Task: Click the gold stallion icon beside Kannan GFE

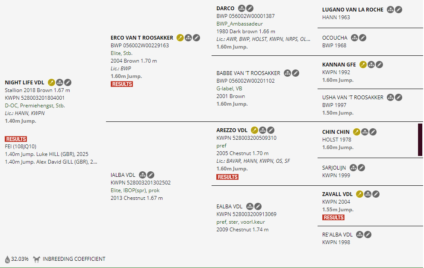Action: coord(363,65)
